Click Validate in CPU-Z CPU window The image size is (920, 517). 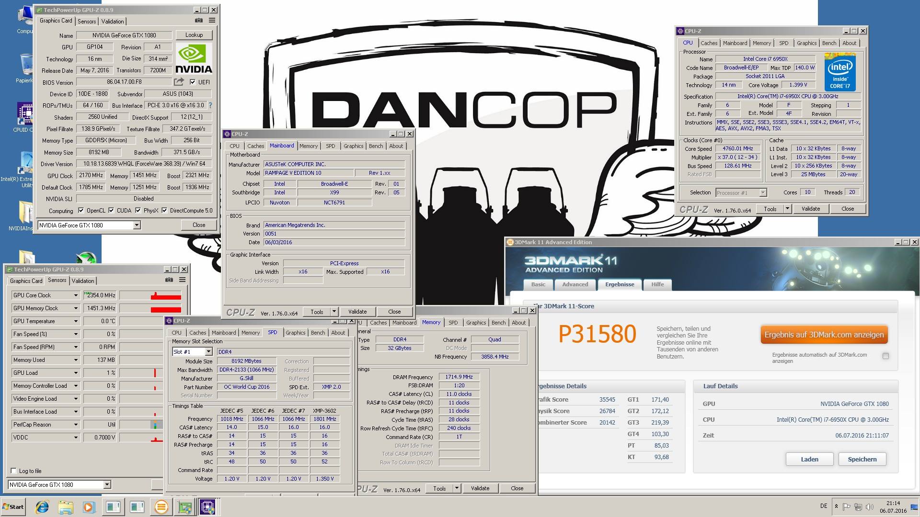coord(810,209)
